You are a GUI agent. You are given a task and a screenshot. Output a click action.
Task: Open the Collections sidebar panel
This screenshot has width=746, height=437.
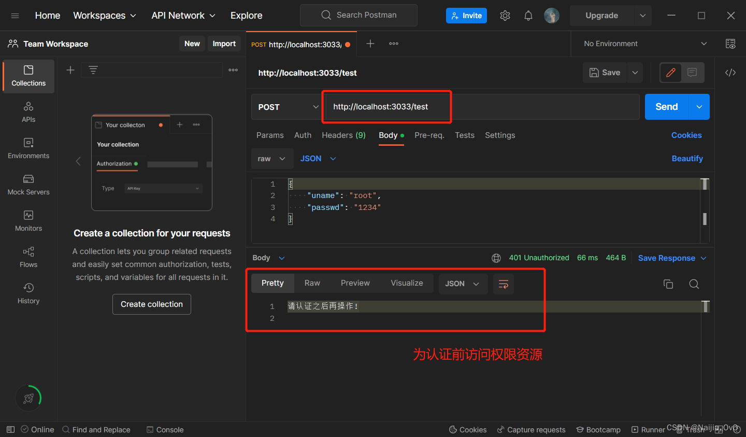[x=28, y=76]
